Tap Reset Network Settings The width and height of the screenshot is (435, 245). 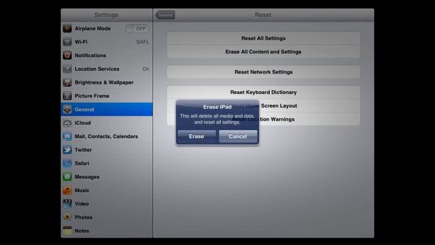(263, 72)
